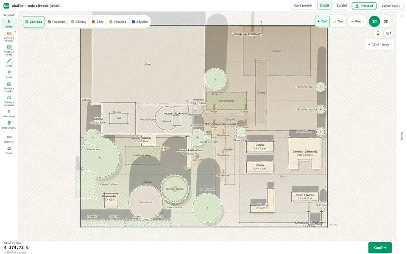407x254 pixels.
Task: Select Body záujmu pin tool
Action: [9, 124]
